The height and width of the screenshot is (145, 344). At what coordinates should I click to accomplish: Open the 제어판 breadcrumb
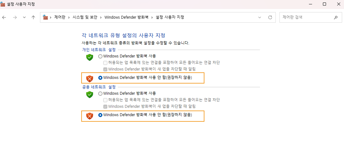tap(60, 17)
